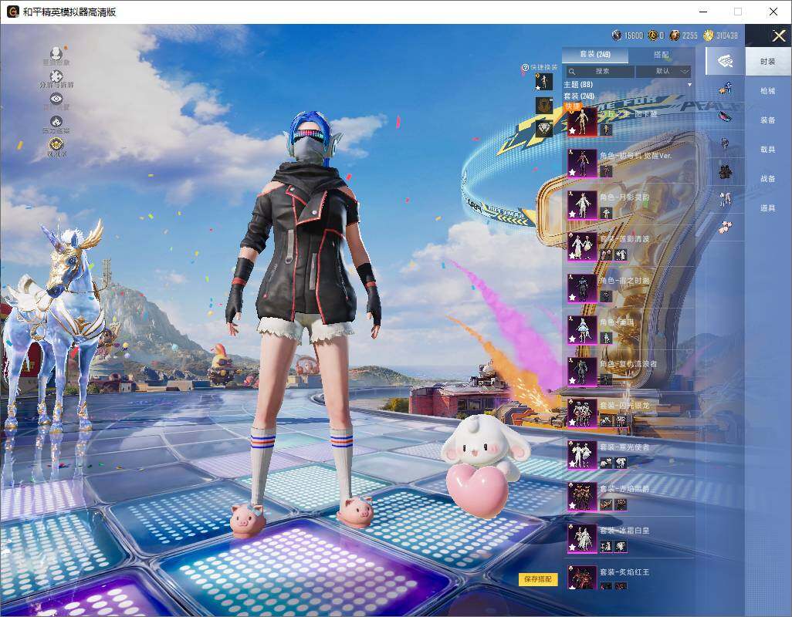Select the 套装 (249) category heading
792x617 pixels.
point(580,96)
